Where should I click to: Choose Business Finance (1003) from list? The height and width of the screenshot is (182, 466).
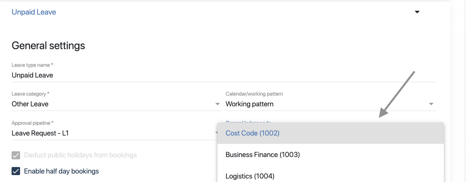pos(263,155)
